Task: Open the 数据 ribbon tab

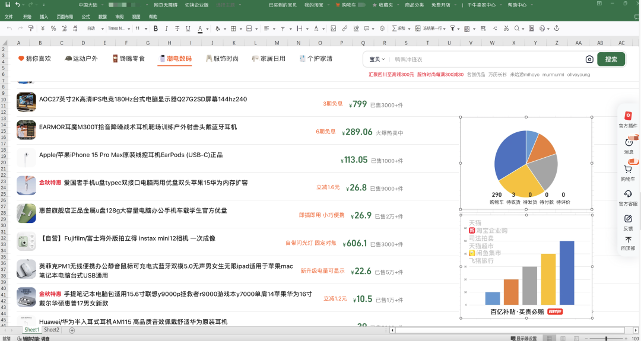Action: pos(103,17)
